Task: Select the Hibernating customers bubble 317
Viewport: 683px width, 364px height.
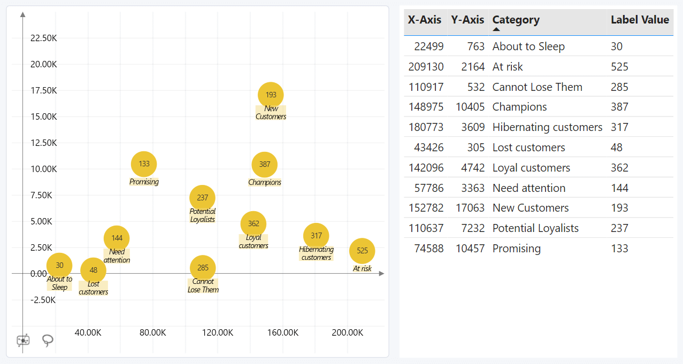Action: click(x=316, y=236)
